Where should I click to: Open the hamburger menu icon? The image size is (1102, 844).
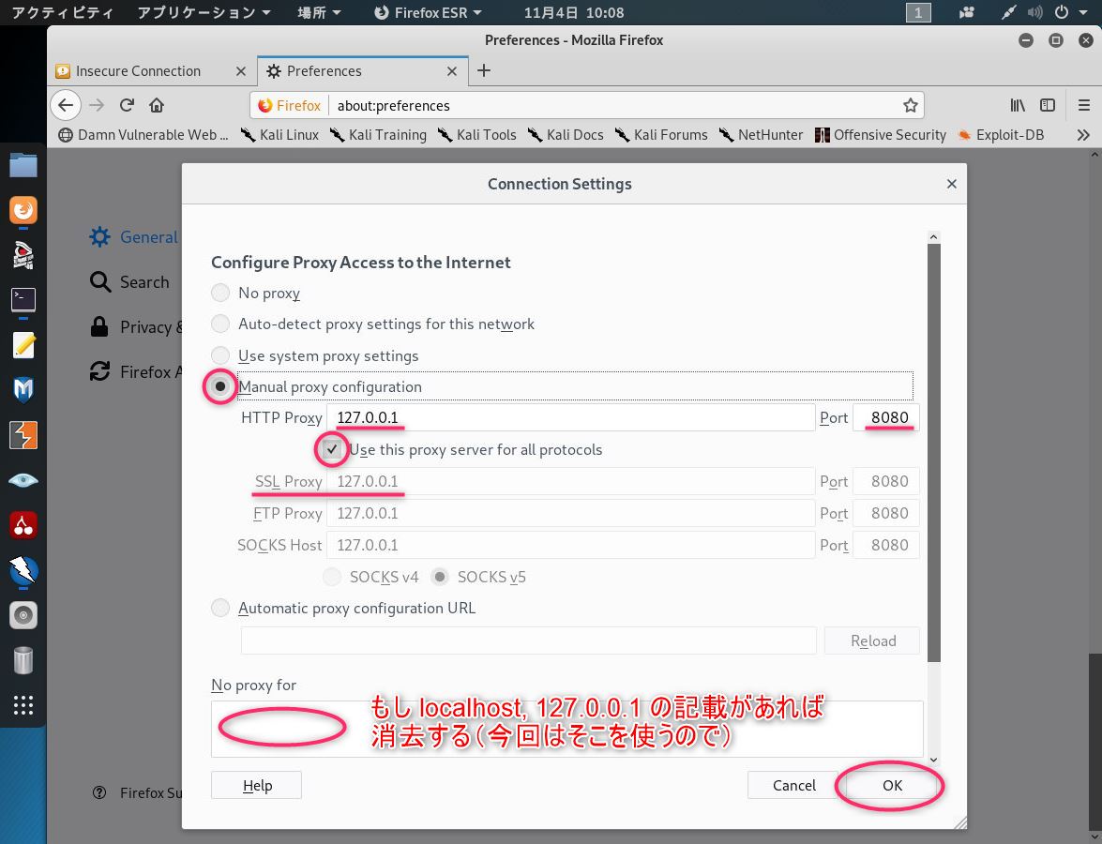pos(1084,105)
